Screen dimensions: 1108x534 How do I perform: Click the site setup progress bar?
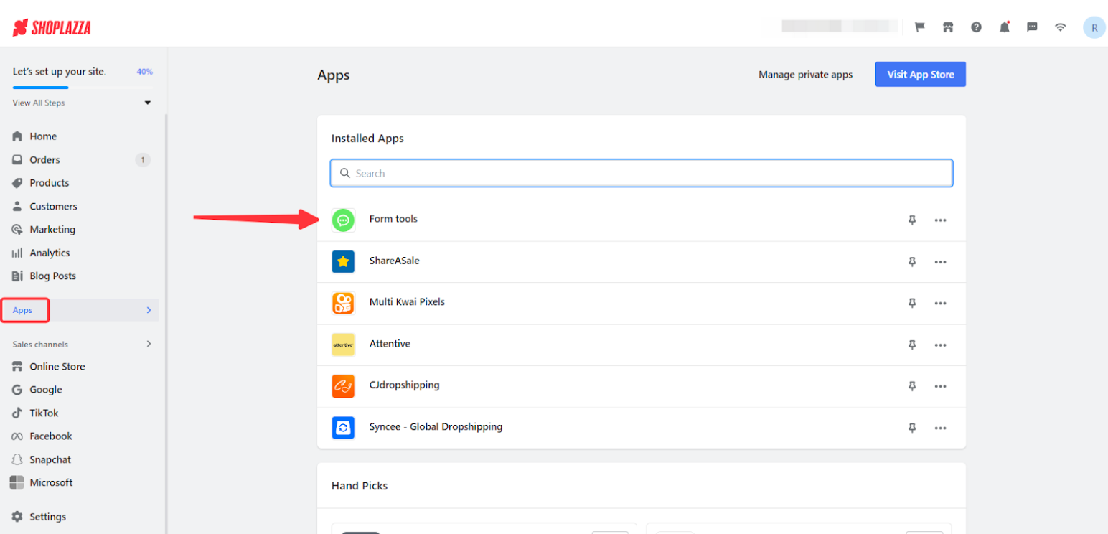(82, 88)
